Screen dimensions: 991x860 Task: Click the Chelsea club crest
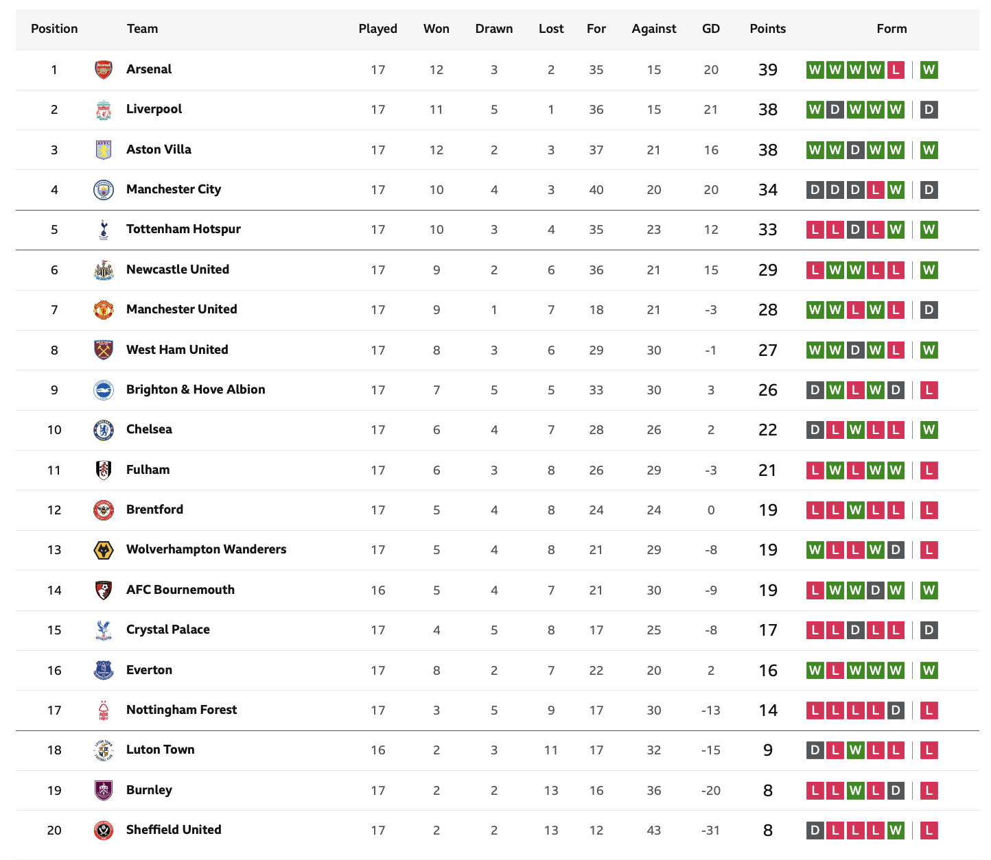[104, 430]
